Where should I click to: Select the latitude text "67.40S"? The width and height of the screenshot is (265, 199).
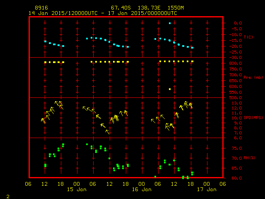[x=121, y=8]
